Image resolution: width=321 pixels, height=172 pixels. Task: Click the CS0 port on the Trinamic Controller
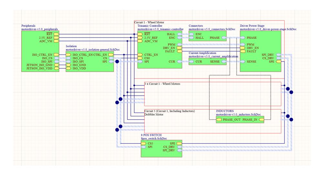click(x=140, y=58)
